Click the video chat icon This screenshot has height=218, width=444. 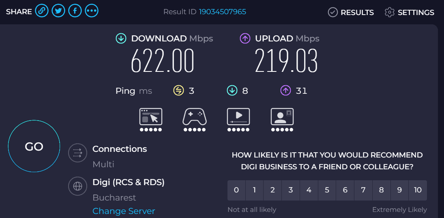(x=282, y=117)
